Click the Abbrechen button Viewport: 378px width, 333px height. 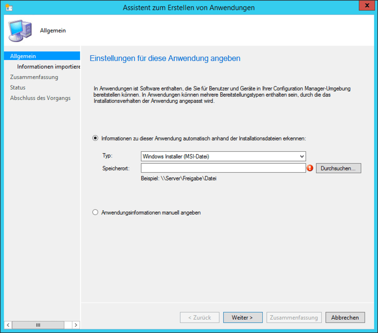[x=345, y=318]
